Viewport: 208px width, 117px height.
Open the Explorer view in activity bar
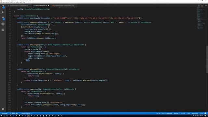pos(3,6)
